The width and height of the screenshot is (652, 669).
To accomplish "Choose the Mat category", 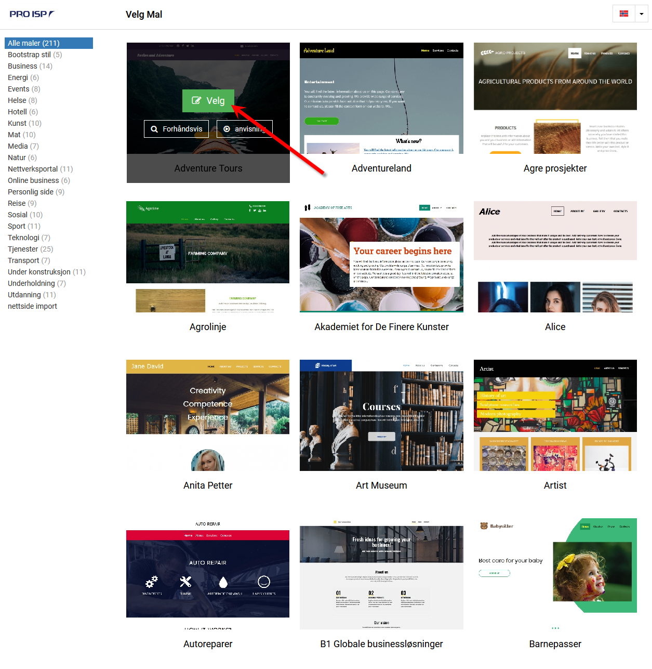I will click(22, 135).
